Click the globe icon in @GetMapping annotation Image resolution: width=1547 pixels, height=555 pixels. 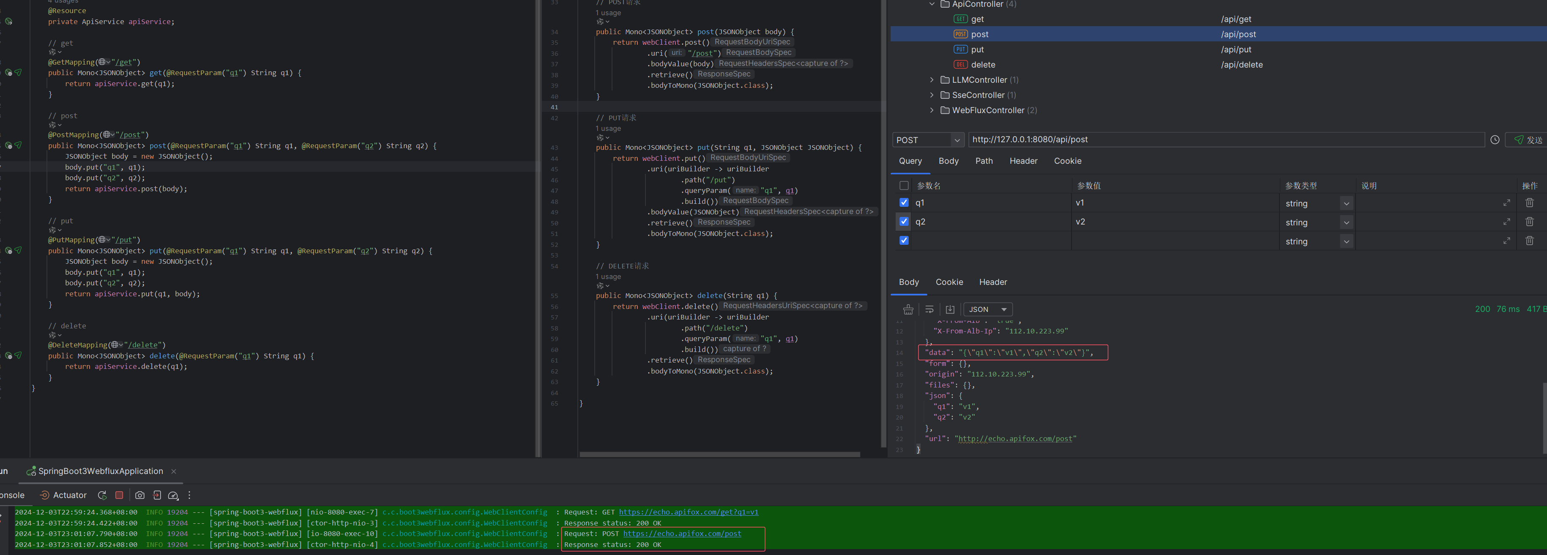[x=103, y=62]
